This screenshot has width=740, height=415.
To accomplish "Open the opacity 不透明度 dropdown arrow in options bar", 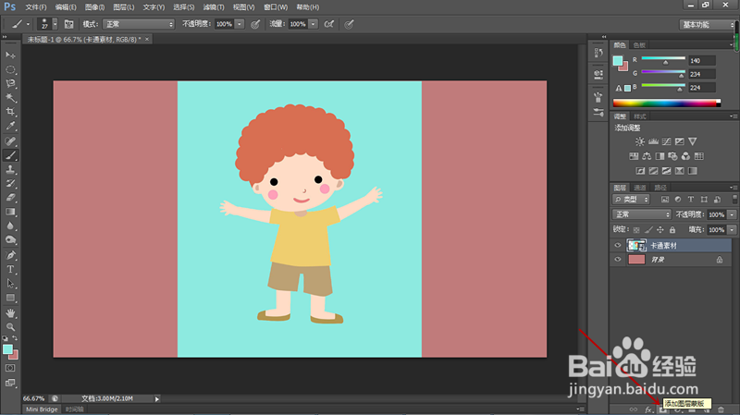I will (240, 24).
